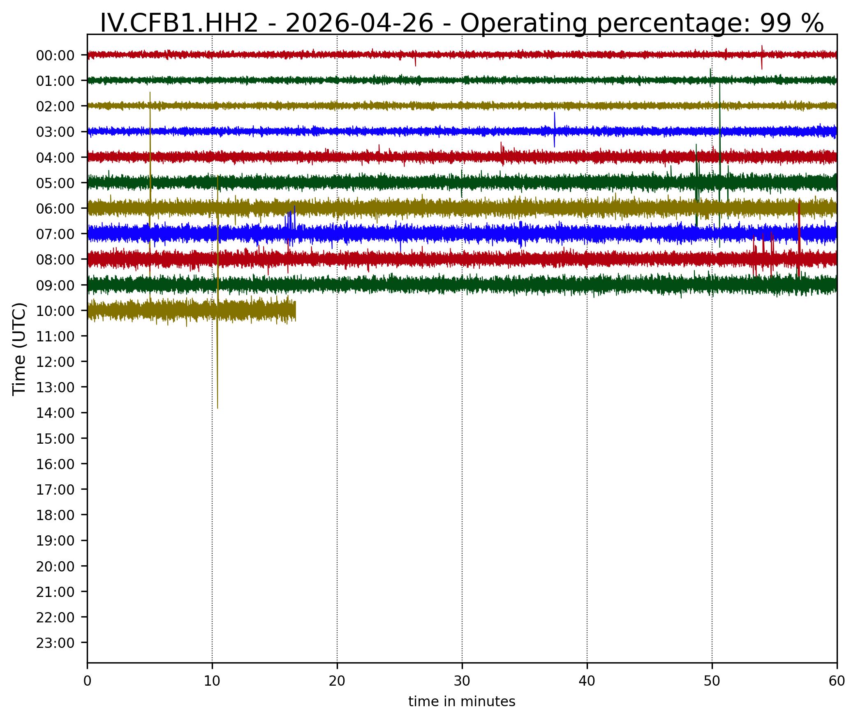Click the 23:00 hour tick label

pyautogui.click(x=55, y=643)
